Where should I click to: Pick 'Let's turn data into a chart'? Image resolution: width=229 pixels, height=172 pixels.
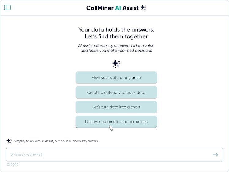(116, 107)
